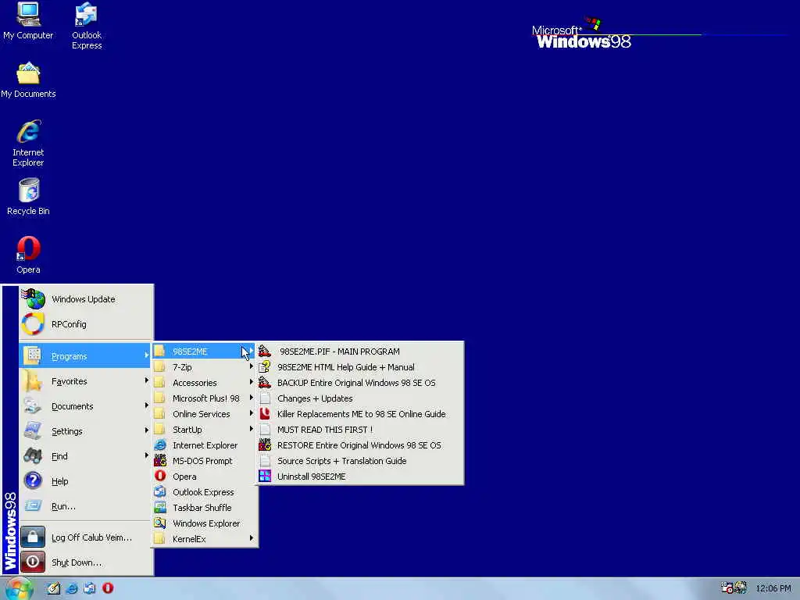The width and height of the screenshot is (800, 600).
Task: Click MS-DOS Prompt icon in Programs menu
Action: [x=160, y=461]
